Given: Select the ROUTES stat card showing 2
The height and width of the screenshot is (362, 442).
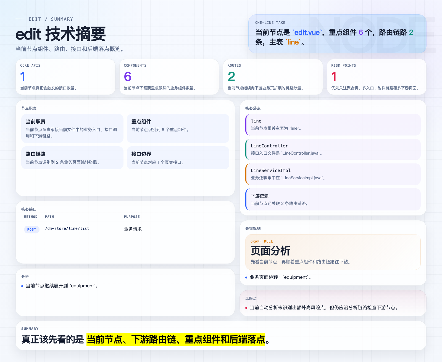Looking at the screenshot, I should (x=273, y=77).
